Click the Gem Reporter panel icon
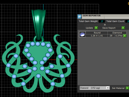 pyautogui.click(x=79, y=16)
